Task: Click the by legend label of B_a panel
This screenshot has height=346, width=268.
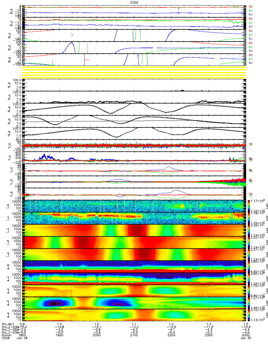Action: coord(251,35)
